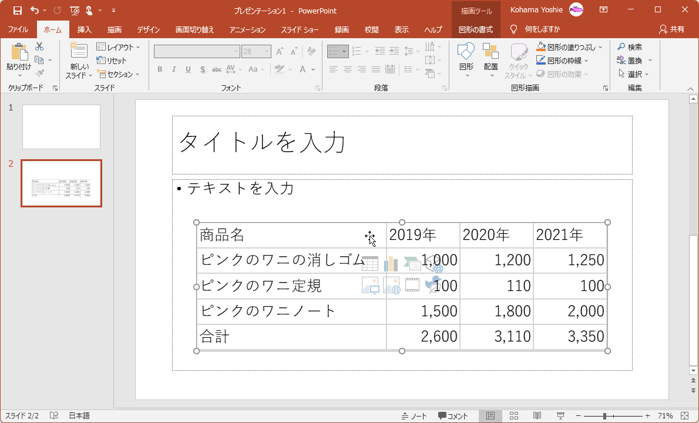
Task: Click the Undo arrow icon
Action: (x=35, y=10)
